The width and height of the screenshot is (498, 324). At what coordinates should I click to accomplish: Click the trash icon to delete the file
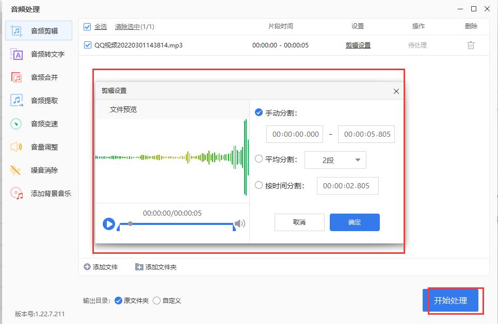point(470,45)
